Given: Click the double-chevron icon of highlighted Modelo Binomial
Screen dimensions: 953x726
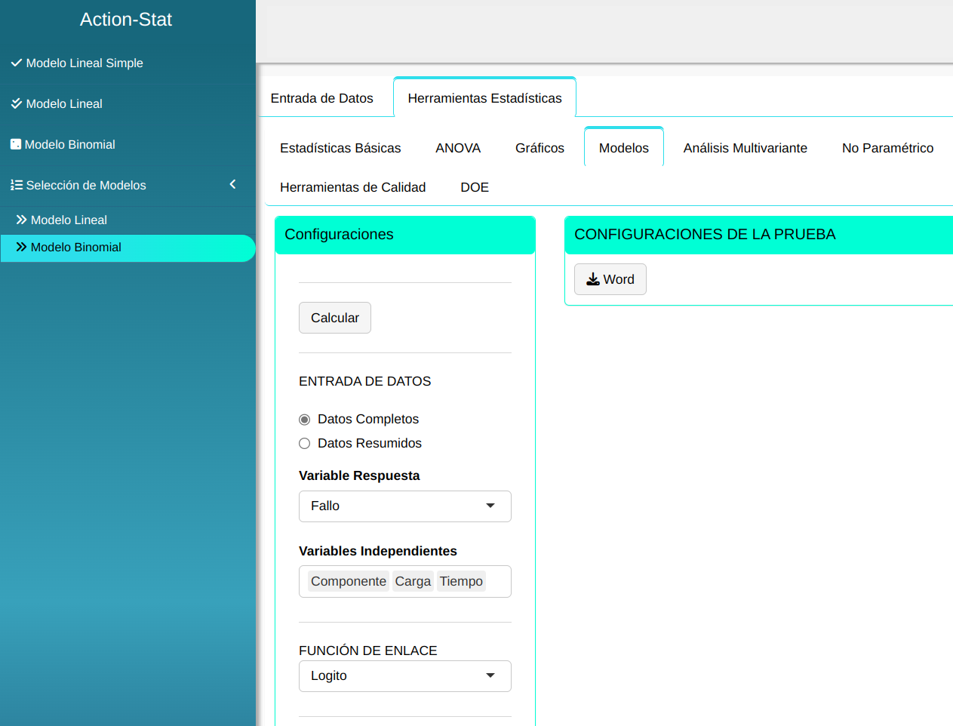Looking at the screenshot, I should click(21, 247).
